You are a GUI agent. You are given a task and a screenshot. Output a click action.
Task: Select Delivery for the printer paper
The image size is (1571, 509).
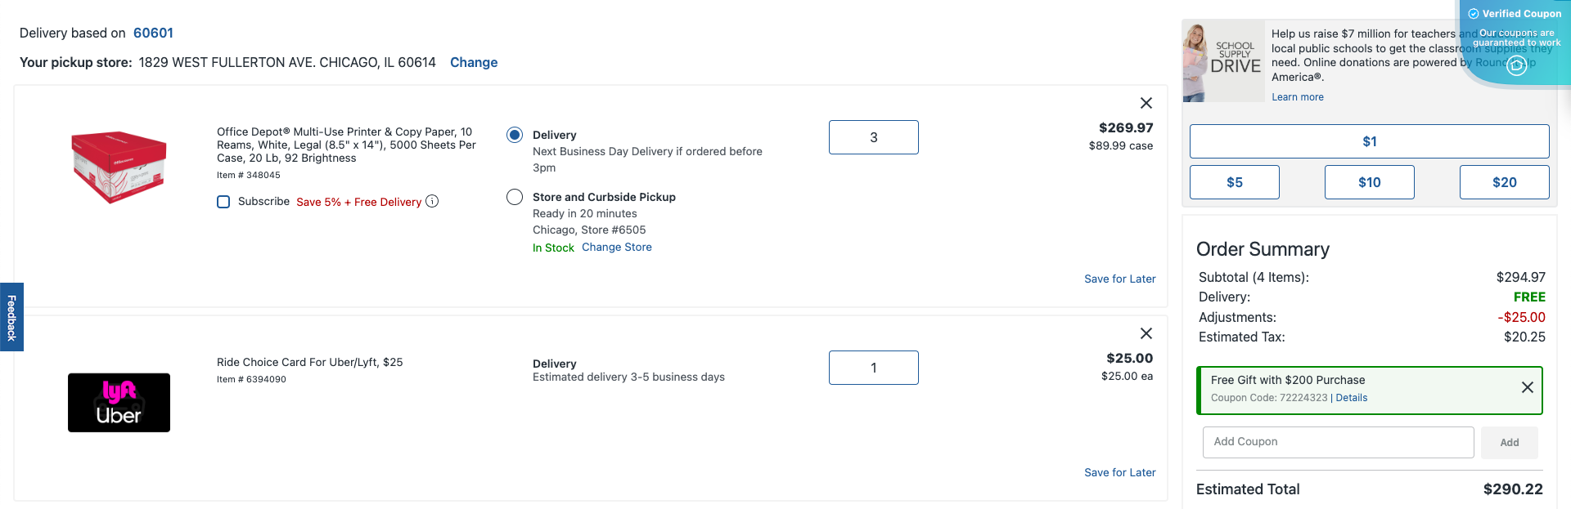[515, 135]
